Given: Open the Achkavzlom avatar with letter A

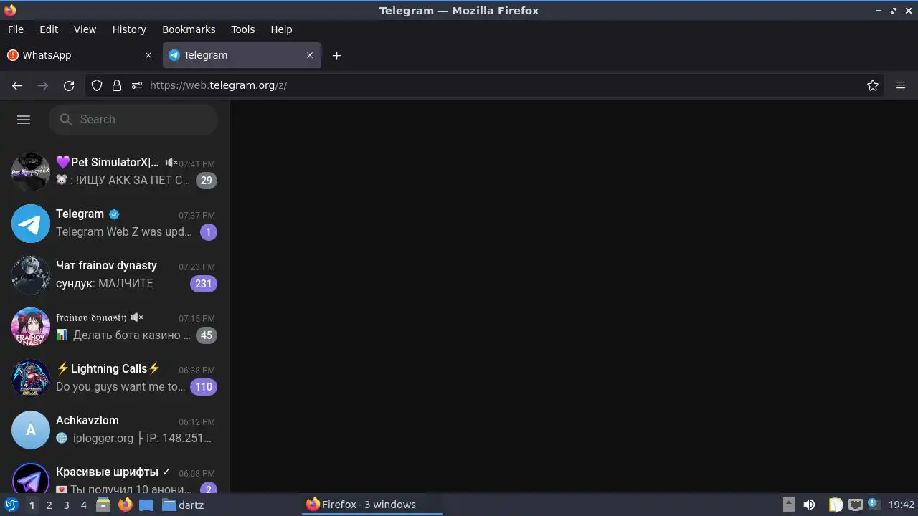Looking at the screenshot, I should point(31,429).
